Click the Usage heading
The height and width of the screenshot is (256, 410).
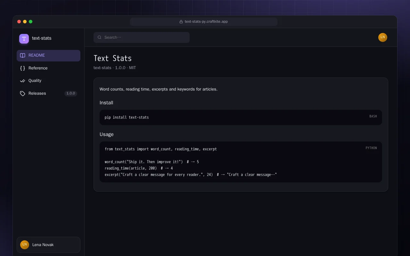click(x=107, y=134)
